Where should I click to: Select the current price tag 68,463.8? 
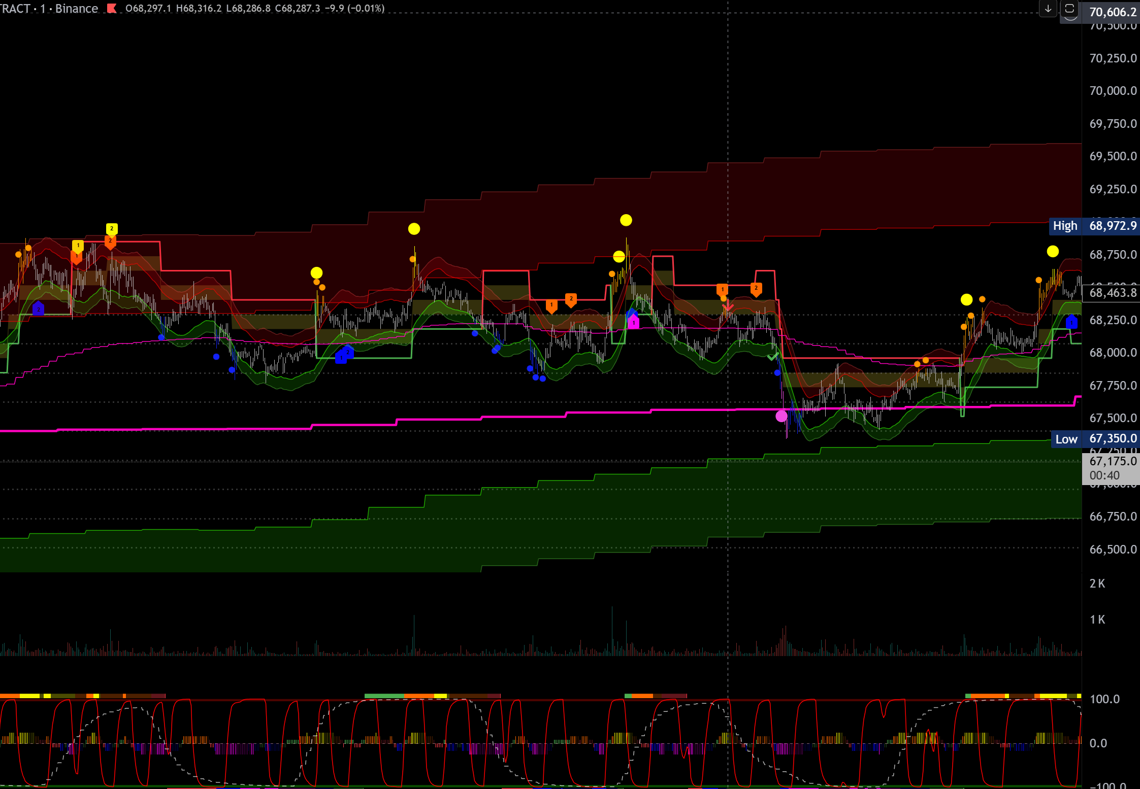[x=1112, y=293]
